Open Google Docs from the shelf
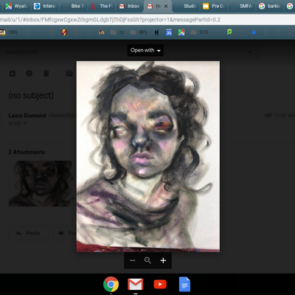The image size is (295, 295). tap(184, 285)
